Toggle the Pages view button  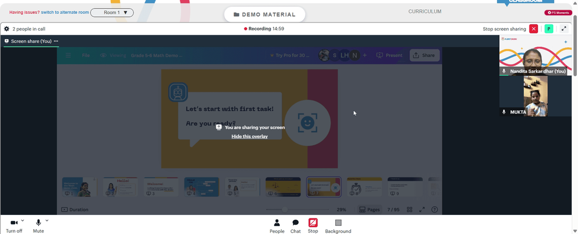click(x=370, y=210)
